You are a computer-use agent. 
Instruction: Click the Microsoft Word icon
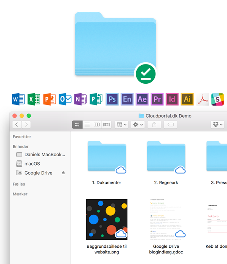point(19,99)
